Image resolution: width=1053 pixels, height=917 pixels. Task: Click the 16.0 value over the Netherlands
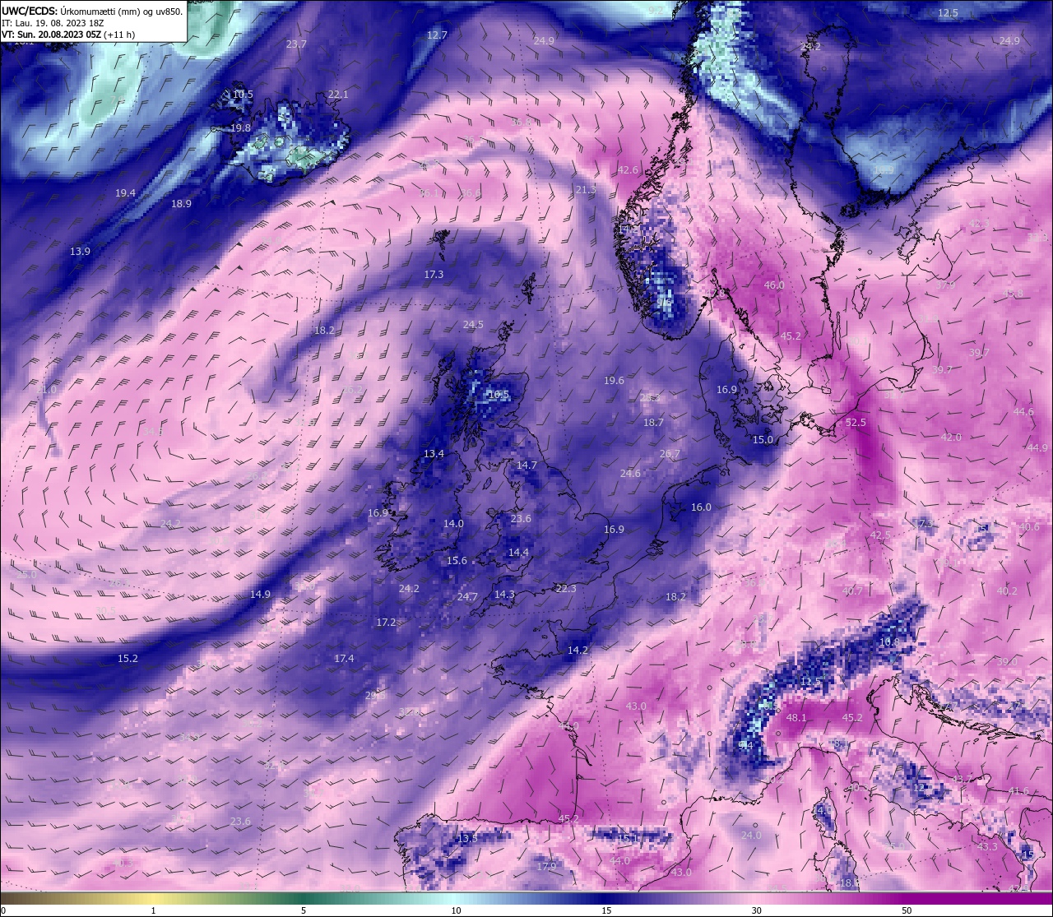(x=701, y=507)
